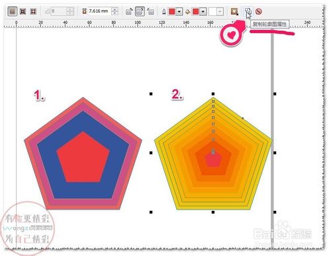Click copy contour properties icon
Screen dimensions: 331x256
coord(248,11)
